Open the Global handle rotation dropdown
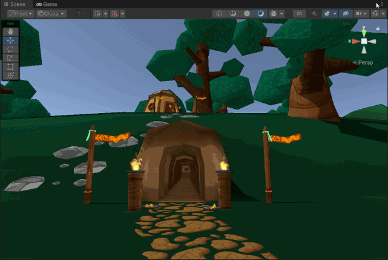The height and width of the screenshot is (260, 388). pyautogui.click(x=52, y=13)
